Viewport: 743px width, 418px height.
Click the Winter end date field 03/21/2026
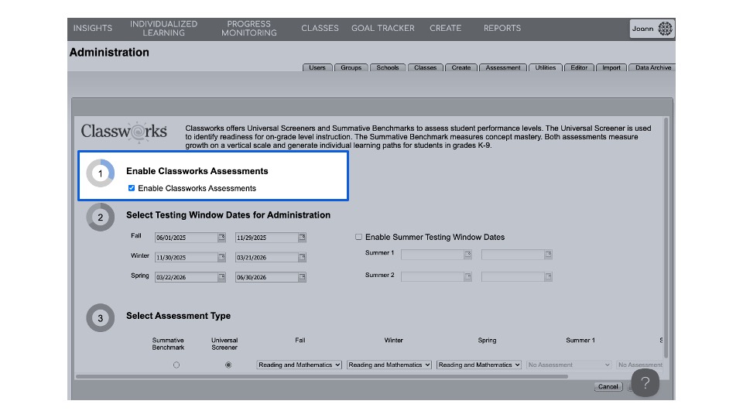click(x=267, y=257)
